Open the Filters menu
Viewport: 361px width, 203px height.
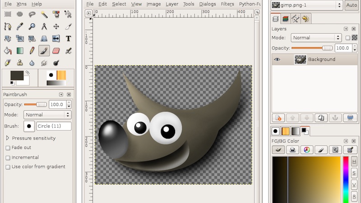point(227,4)
